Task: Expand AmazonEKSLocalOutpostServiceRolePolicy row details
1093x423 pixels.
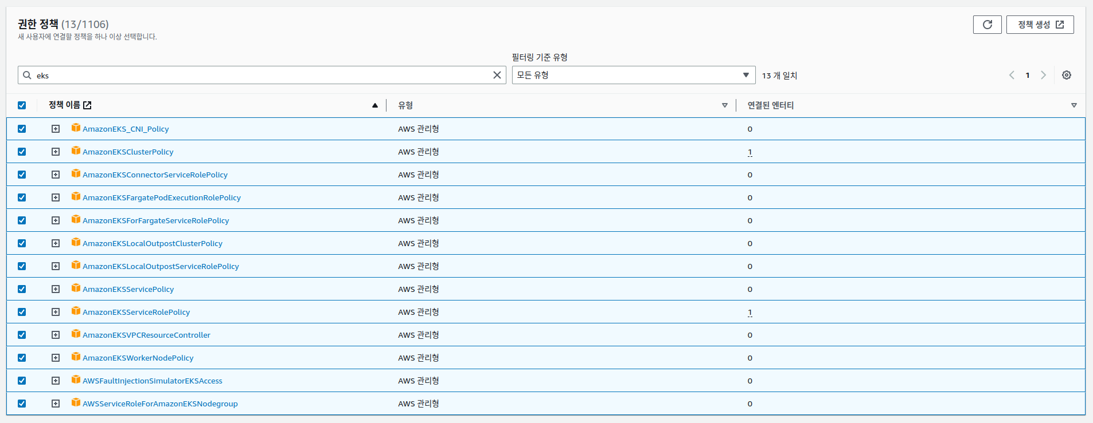Action: coord(56,266)
